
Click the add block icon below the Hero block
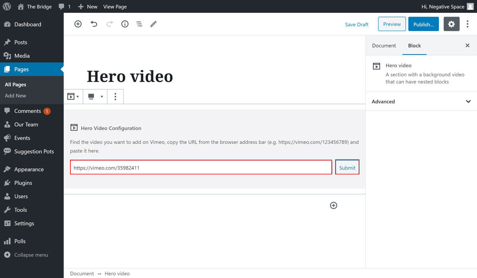click(x=334, y=205)
